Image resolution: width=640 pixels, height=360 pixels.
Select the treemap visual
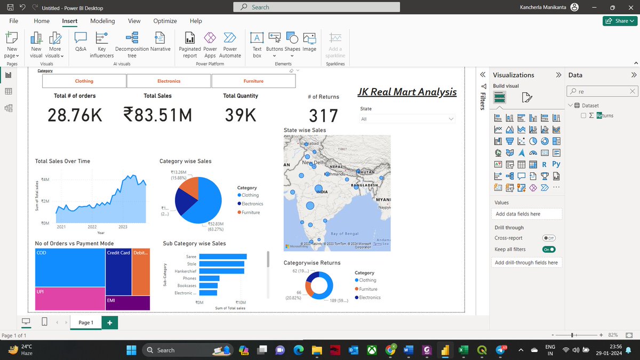tap(556, 141)
